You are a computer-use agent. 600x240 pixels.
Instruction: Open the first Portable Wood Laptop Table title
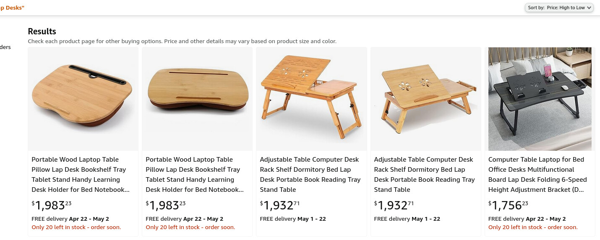tap(80, 175)
